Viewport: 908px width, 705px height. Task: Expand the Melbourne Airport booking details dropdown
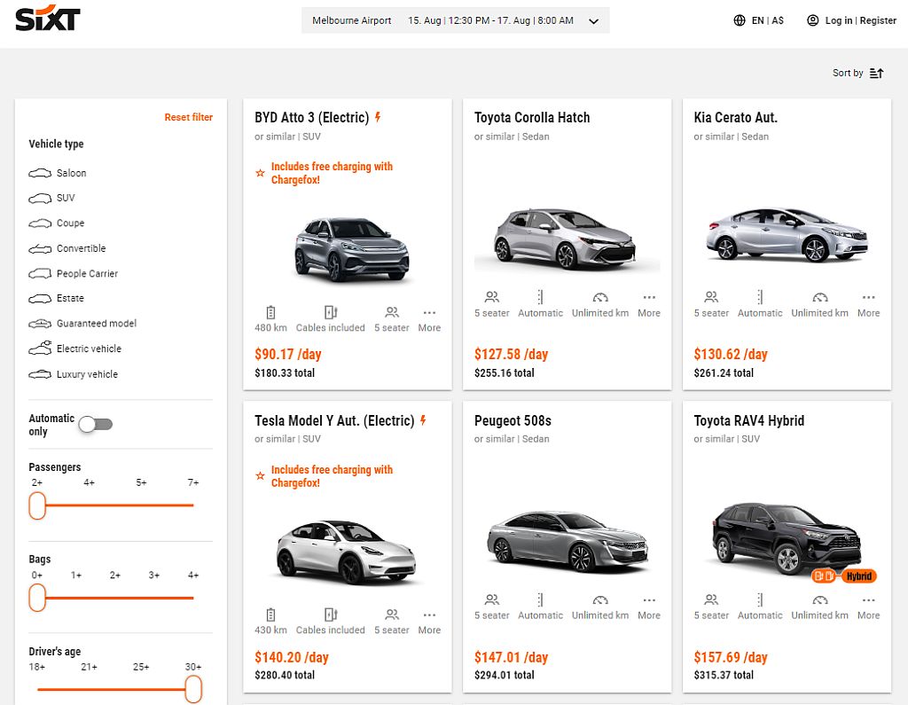[x=594, y=20]
